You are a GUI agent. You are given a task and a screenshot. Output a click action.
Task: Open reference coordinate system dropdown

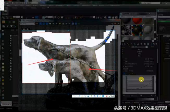[49, 17]
